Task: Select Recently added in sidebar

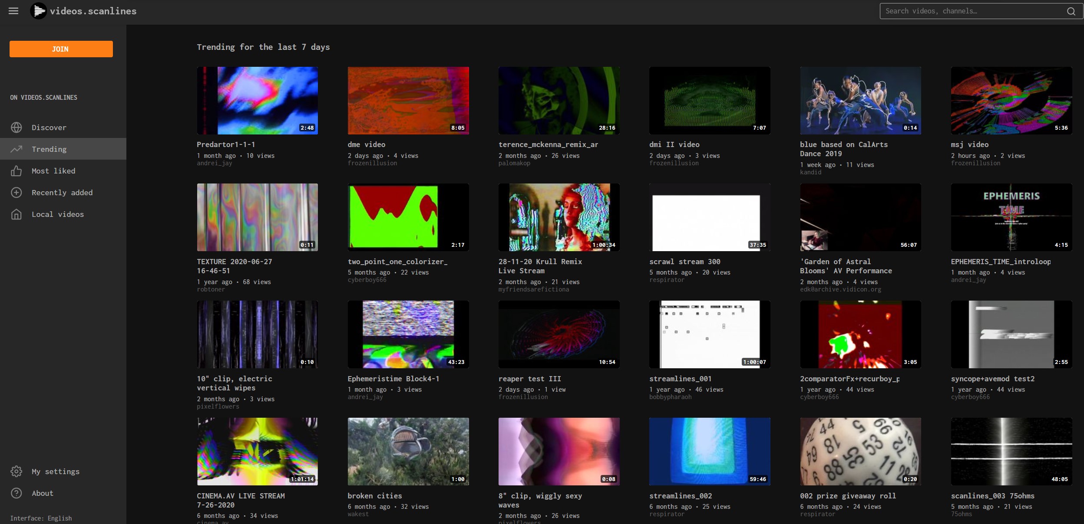Action: pos(62,193)
